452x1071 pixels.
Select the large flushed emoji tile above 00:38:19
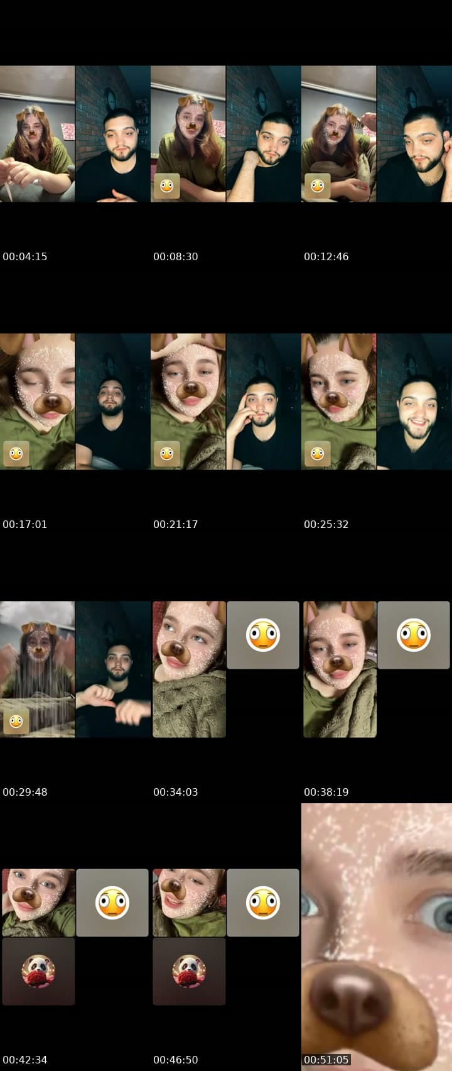point(414,635)
